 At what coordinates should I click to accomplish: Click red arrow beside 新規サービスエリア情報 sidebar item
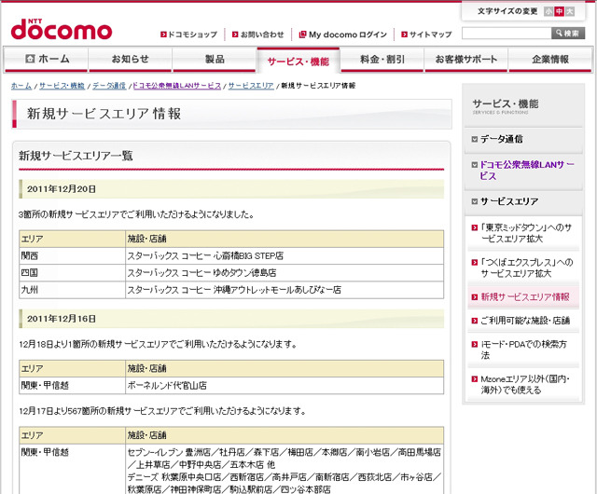pos(475,297)
